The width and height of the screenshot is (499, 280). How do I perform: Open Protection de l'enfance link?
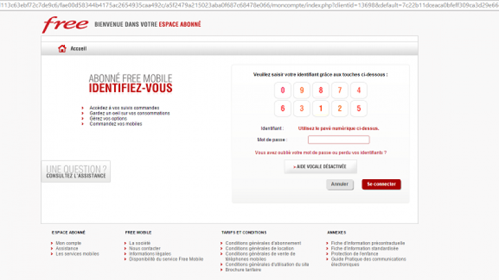(x=354, y=254)
